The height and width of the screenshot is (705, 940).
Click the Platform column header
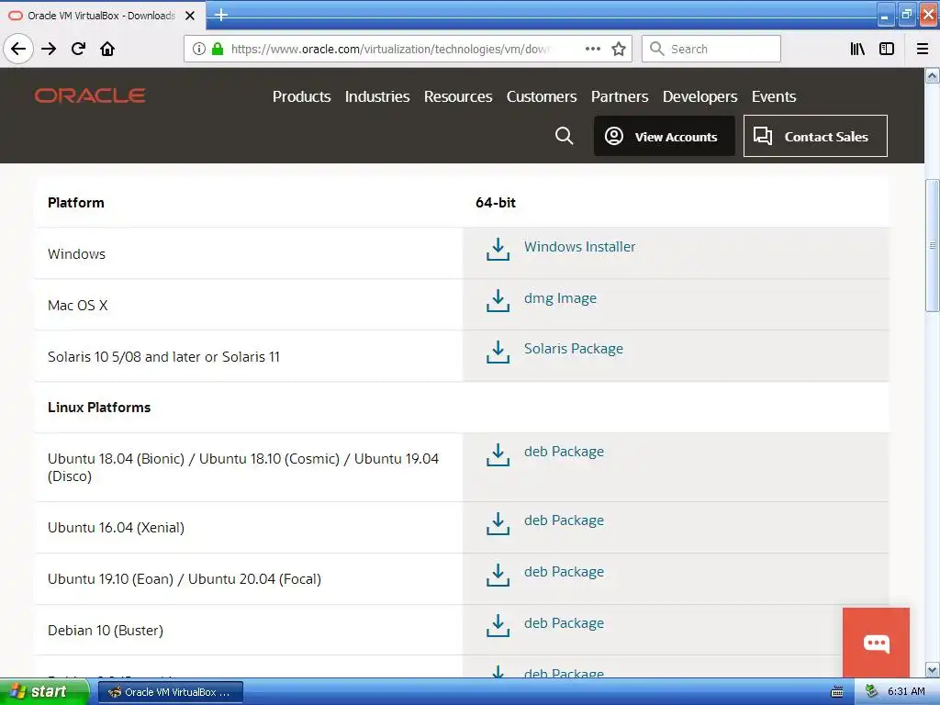[76, 203]
